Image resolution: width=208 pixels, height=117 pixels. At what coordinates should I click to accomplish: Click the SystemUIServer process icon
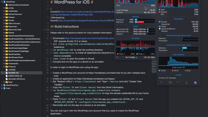coord(160,29)
